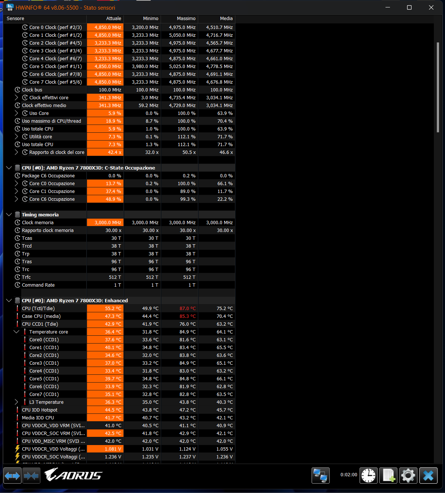This screenshot has height=493, width=445.
Task: Click thermometer icon beside Case CPU (media)
Action: click(x=17, y=316)
